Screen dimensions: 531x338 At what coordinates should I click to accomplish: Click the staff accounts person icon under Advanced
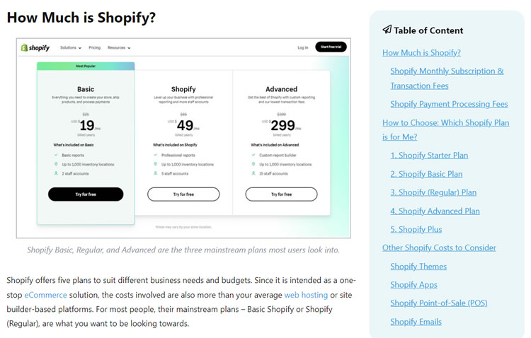coord(253,173)
